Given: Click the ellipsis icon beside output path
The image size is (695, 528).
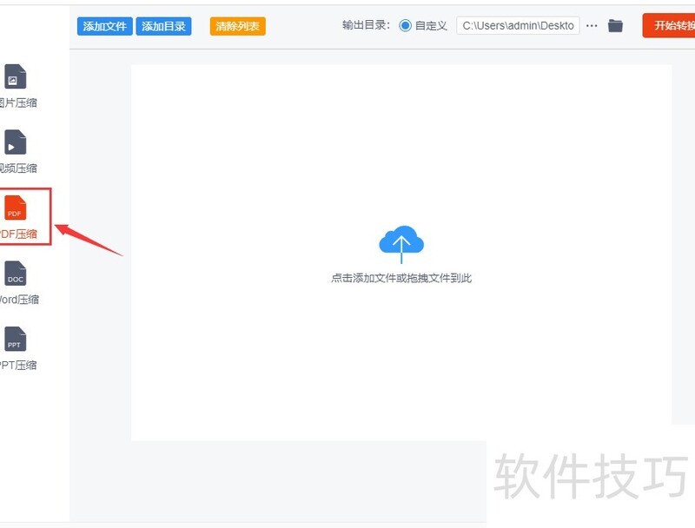Looking at the screenshot, I should (592, 25).
